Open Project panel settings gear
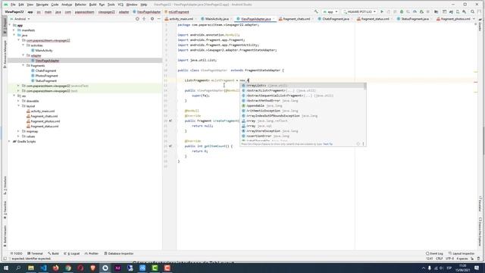The width and height of the screenshot is (485, 273). pyautogui.click(x=152, y=19)
